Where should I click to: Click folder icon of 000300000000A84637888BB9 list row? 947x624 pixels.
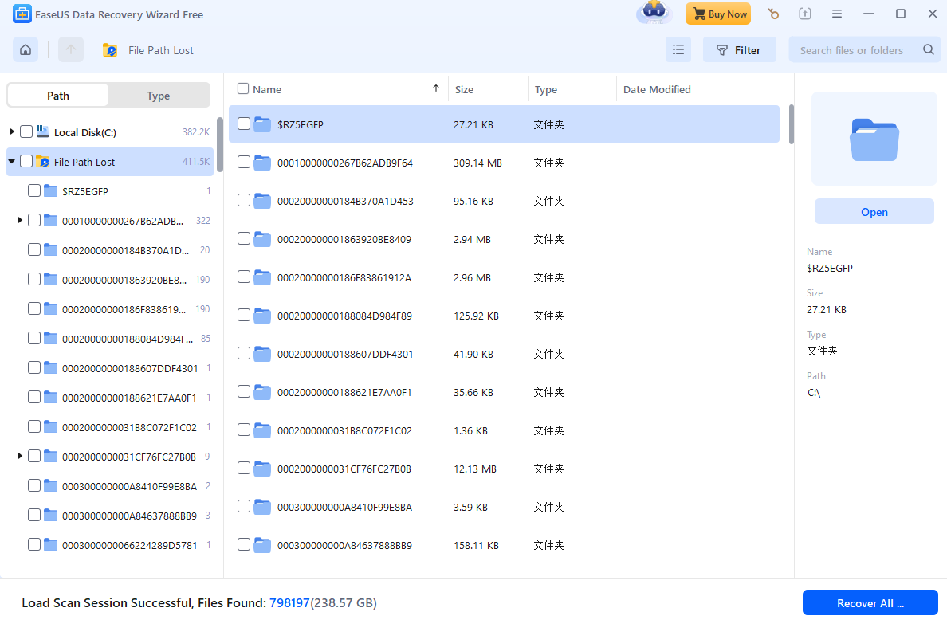point(262,545)
